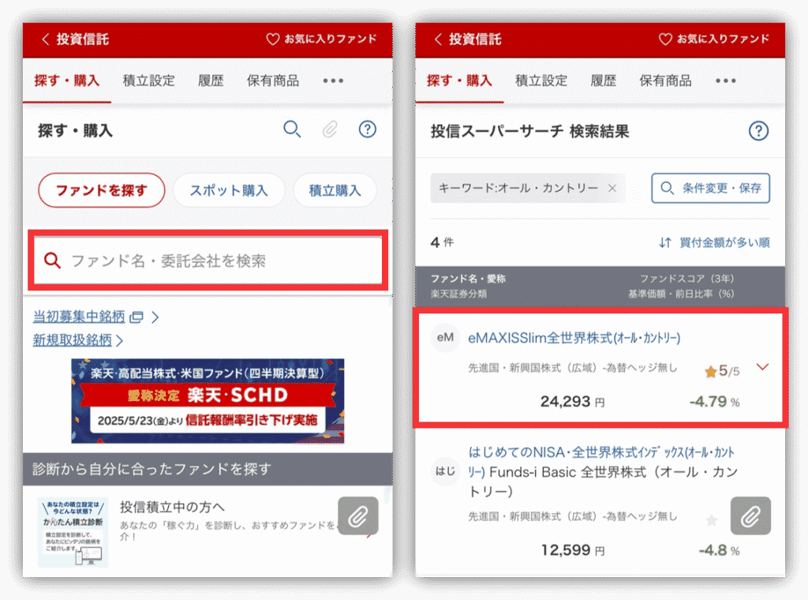Viewport: 808px width, 600px height.
Task: Tap the -4.79 % change value
Action: [x=715, y=402]
